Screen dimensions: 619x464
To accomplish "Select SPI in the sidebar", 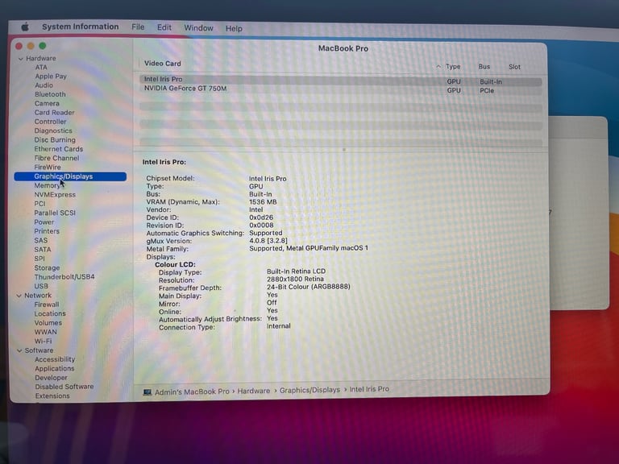I will click(x=39, y=259).
